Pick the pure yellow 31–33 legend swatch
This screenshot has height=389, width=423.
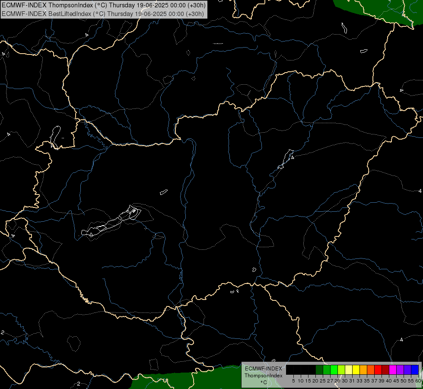(356, 370)
